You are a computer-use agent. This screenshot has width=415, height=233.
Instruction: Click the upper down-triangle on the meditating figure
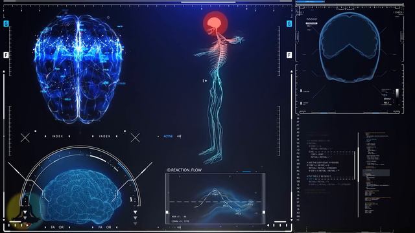tap(25, 212)
